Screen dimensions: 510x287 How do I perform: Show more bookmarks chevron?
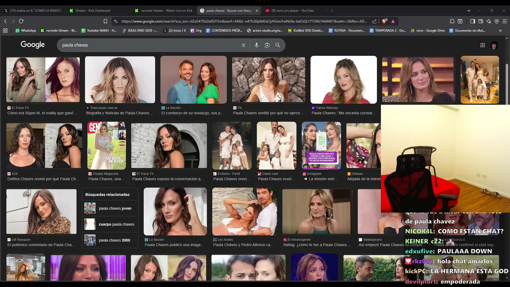coord(500,30)
